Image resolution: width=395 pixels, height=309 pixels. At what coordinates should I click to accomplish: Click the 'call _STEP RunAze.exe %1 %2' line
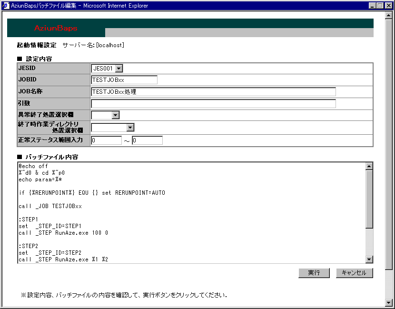click(63, 259)
